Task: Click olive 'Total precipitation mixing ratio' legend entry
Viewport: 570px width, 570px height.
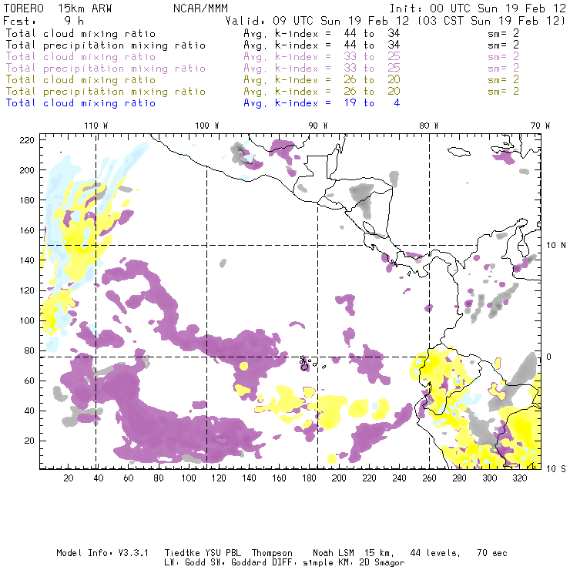Action: tap(106, 91)
